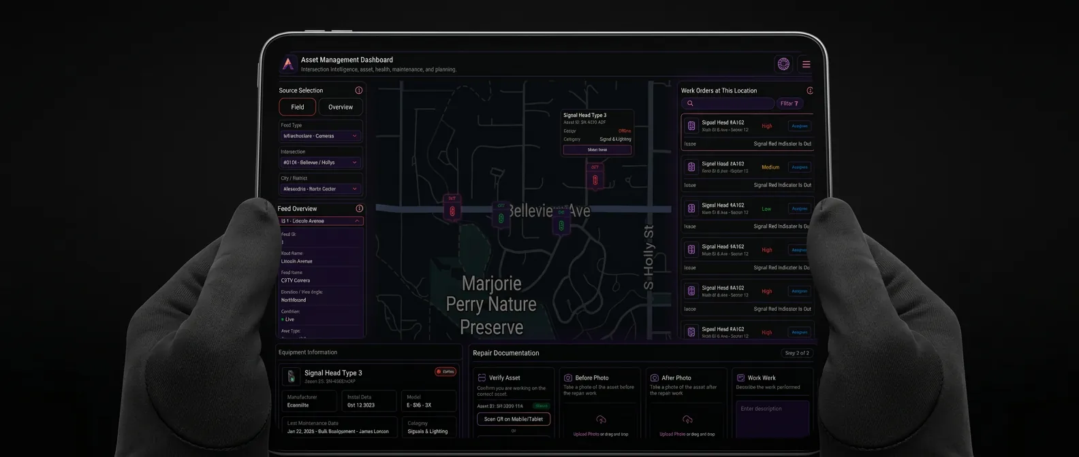Open the City / District dropdown
This screenshot has width=1079, height=457.
pyautogui.click(x=320, y=189)
